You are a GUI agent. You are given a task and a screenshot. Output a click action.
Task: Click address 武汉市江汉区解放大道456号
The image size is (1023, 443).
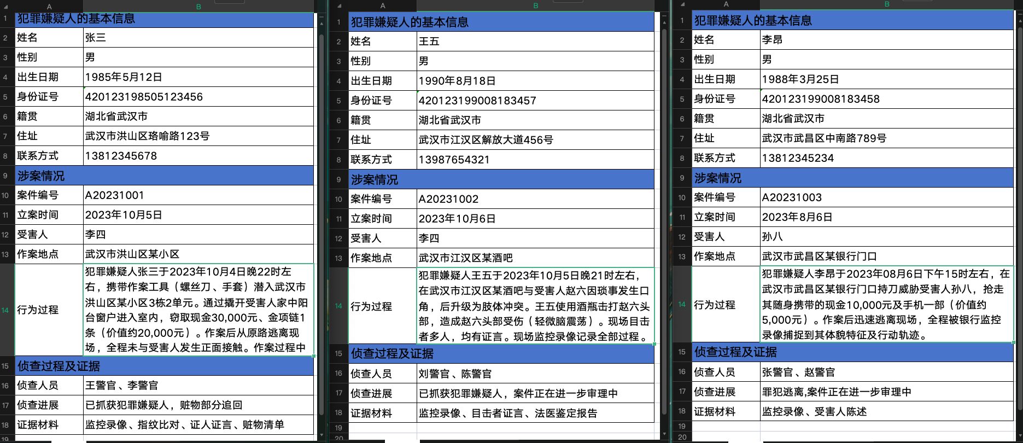535,140
